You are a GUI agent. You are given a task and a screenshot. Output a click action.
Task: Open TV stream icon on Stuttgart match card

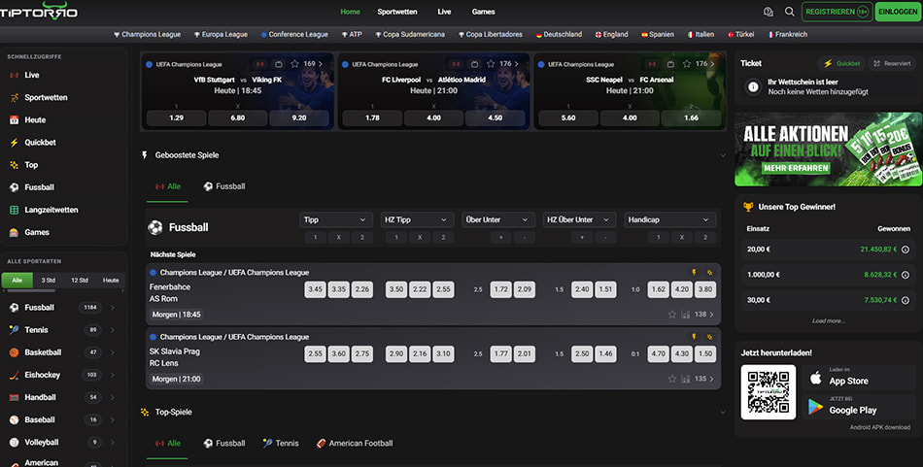coord(279,63)
